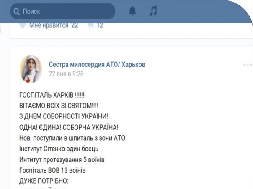Click line Госпіталь ВОВ 13 воїнів
The image size is (253, 189).
tap(52, 170)
